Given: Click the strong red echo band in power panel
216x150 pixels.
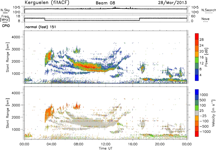Looking at the screenshot, I should [88, 66].
